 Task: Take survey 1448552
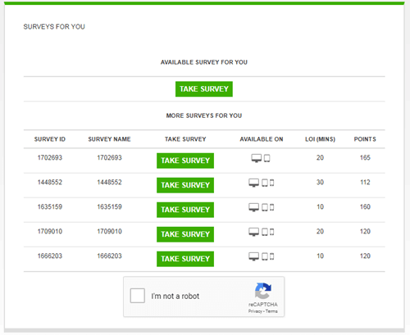pos(185,185)
